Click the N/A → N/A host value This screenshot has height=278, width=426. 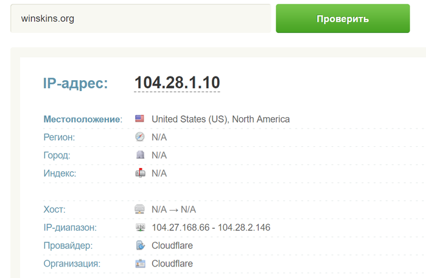point(173,209)
